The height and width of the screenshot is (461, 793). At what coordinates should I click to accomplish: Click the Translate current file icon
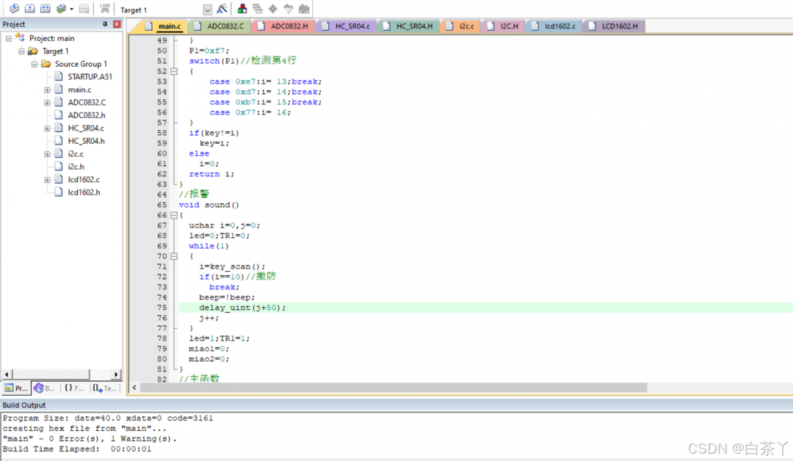tap(14, 9)
